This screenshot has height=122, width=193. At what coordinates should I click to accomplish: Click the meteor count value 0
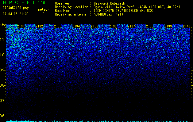44,14
